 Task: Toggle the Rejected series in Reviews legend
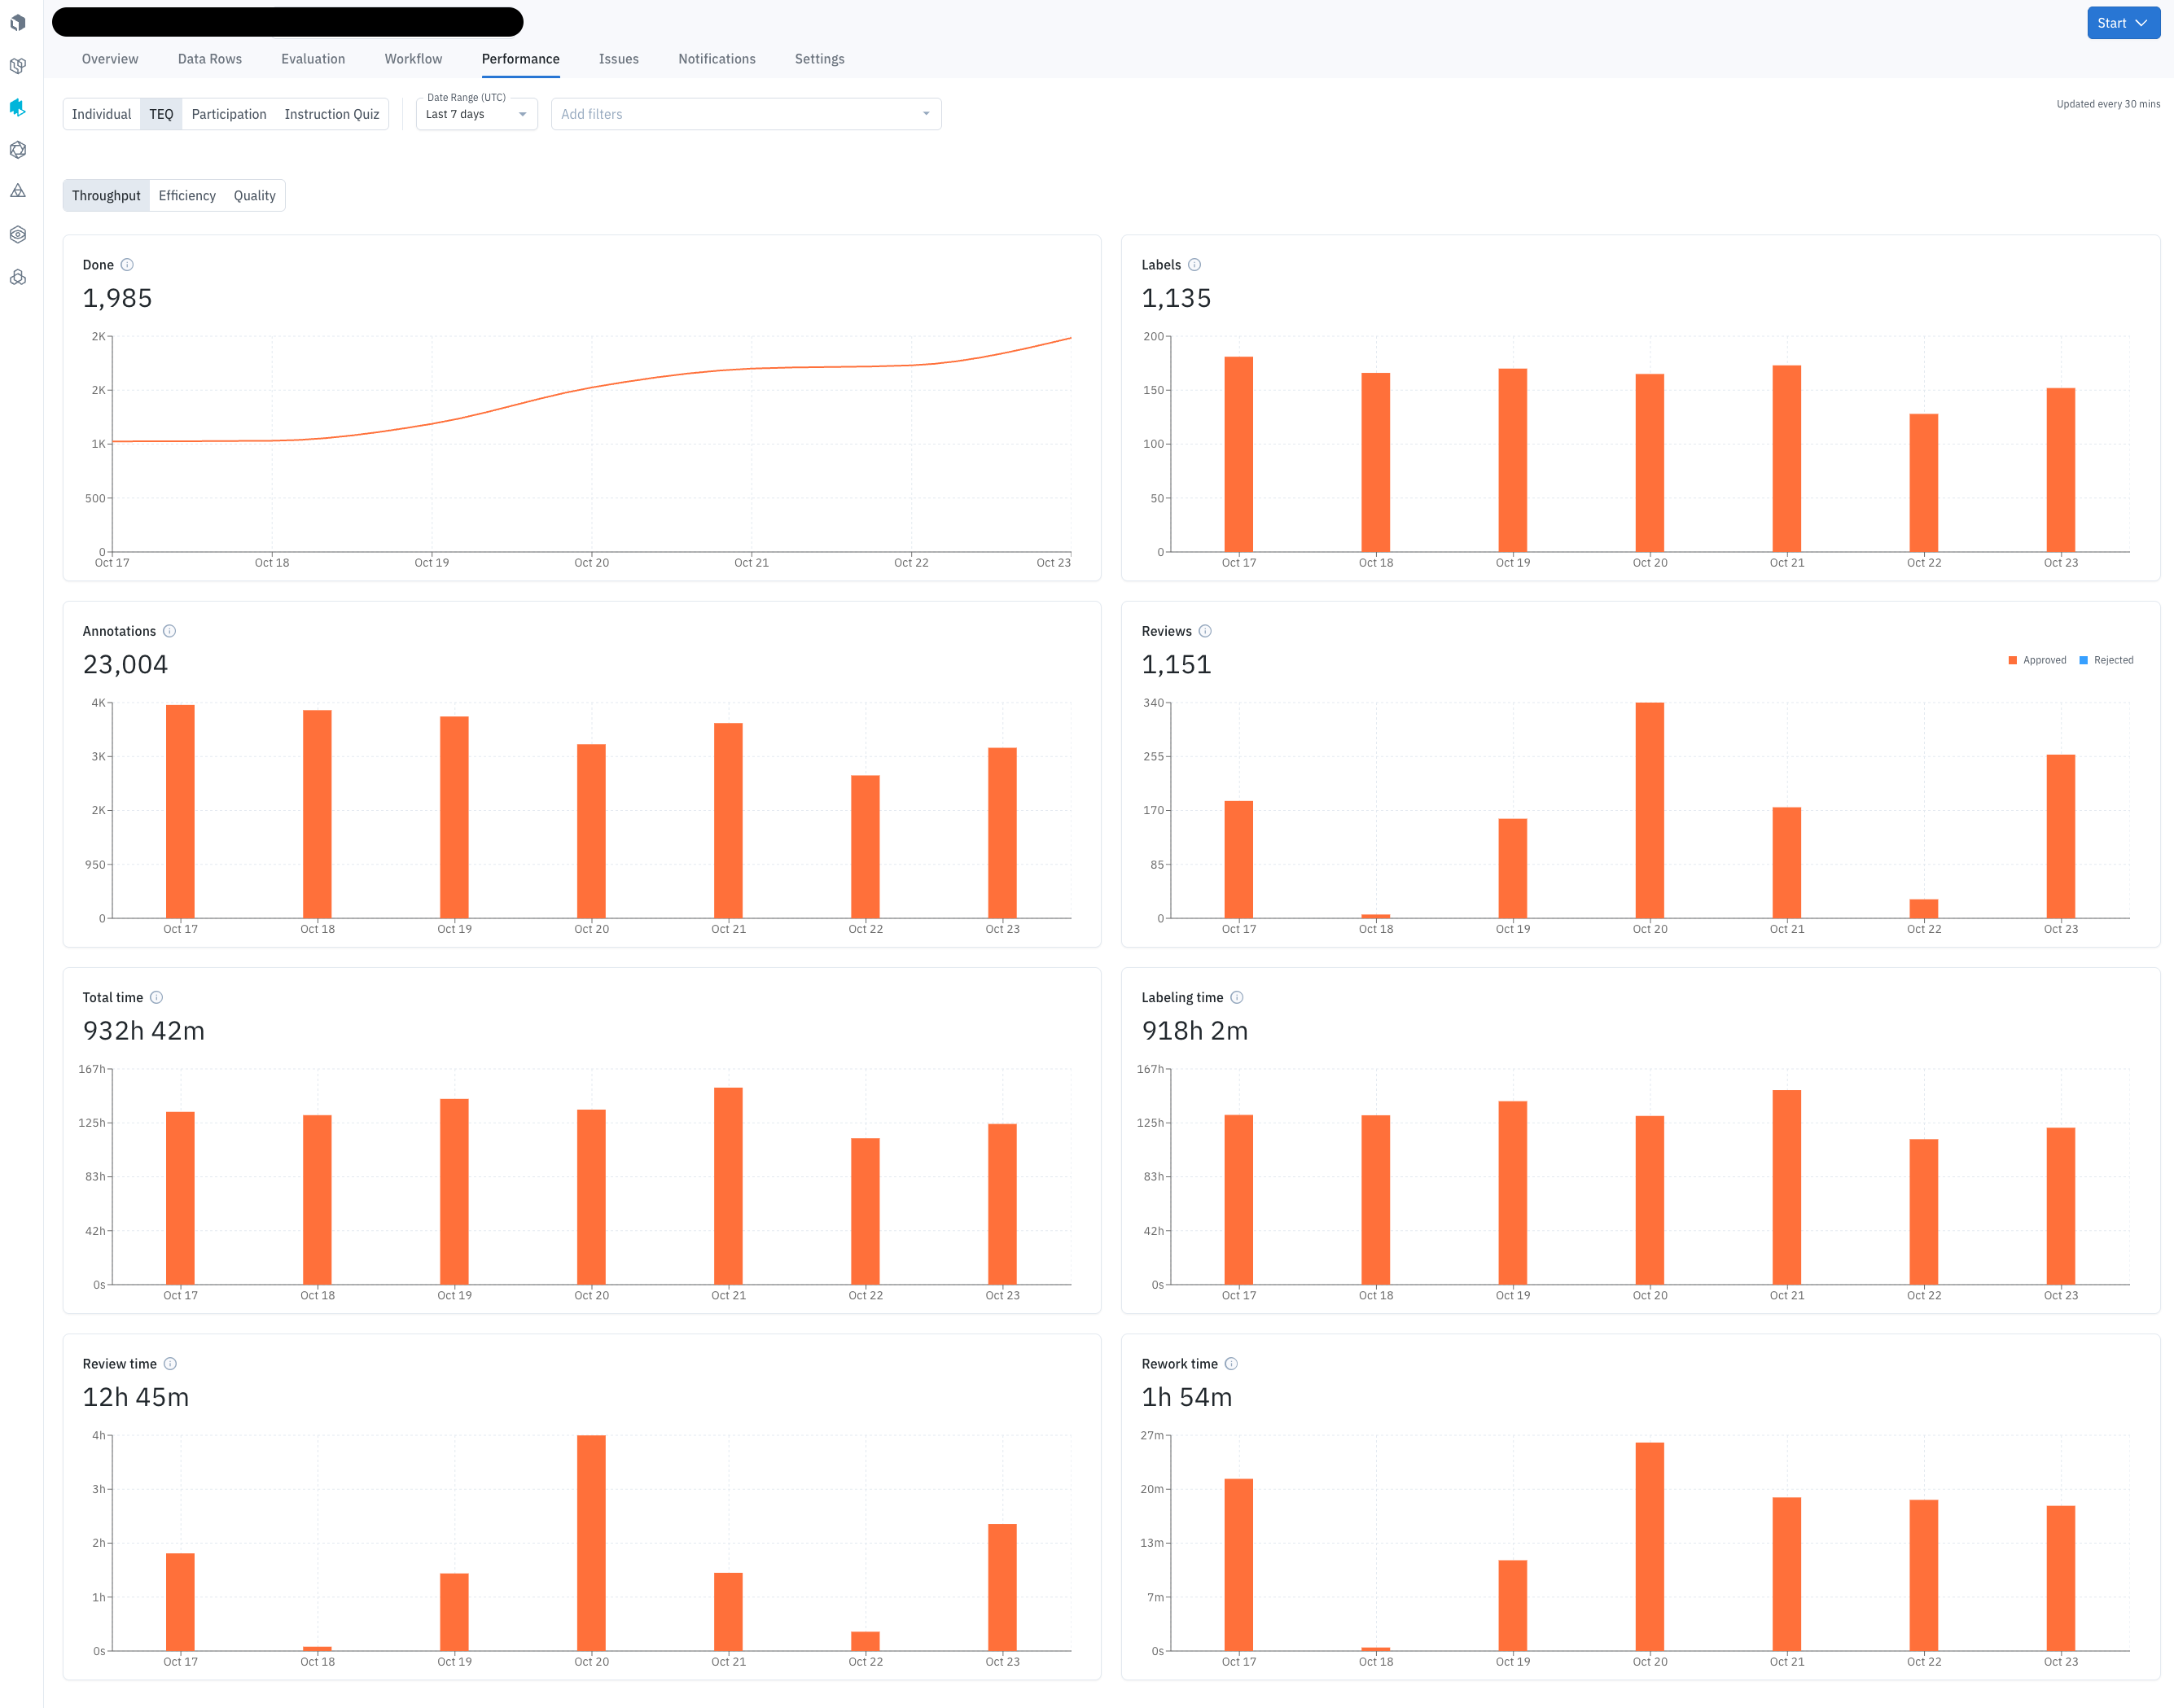(2107, 660)
